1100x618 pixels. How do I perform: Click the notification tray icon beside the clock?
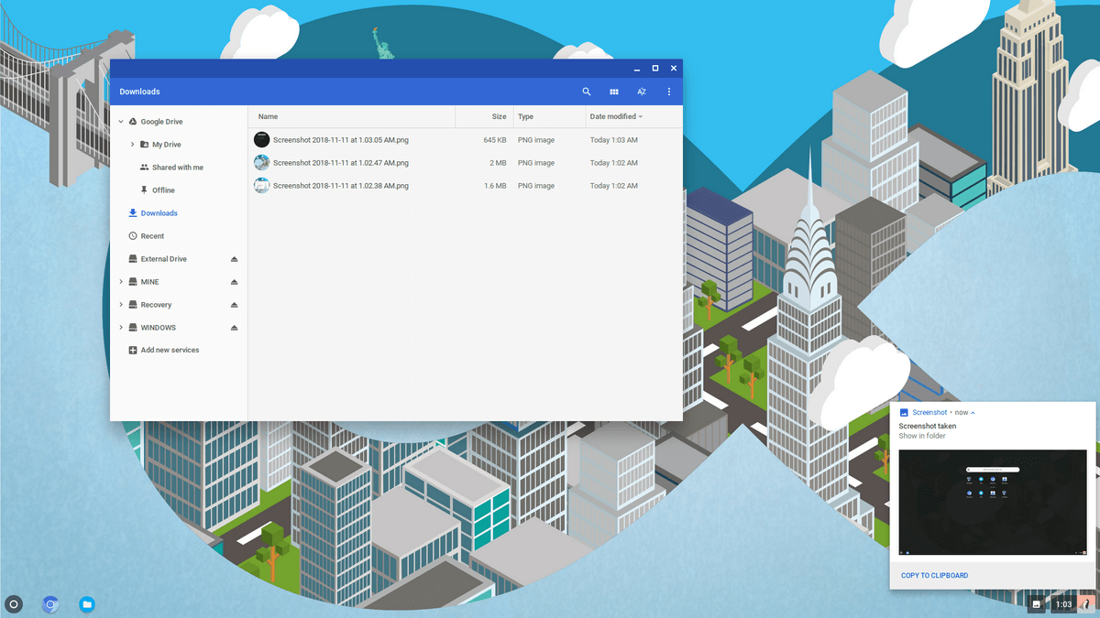pyautogui.click(x=1037, y=604)
